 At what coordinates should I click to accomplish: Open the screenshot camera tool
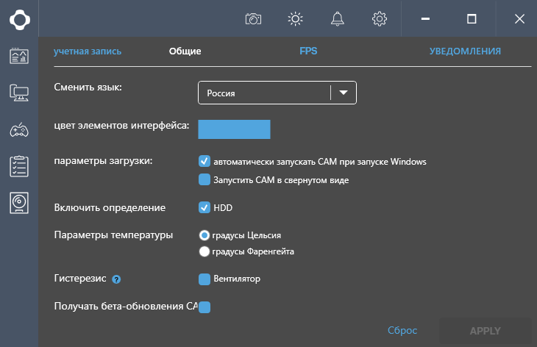[254, 19]
